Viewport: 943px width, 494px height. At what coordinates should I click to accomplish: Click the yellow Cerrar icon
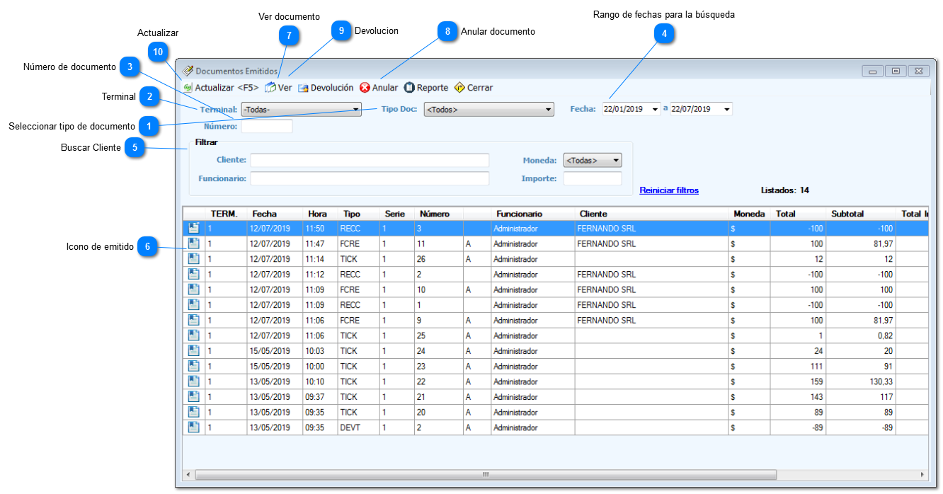click(459, 88)
